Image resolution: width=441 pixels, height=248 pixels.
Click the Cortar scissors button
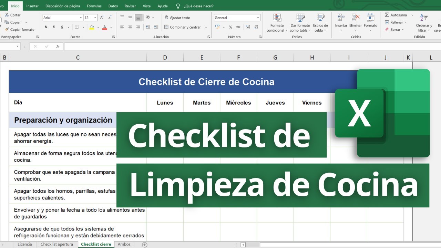(x=12, y=15)
